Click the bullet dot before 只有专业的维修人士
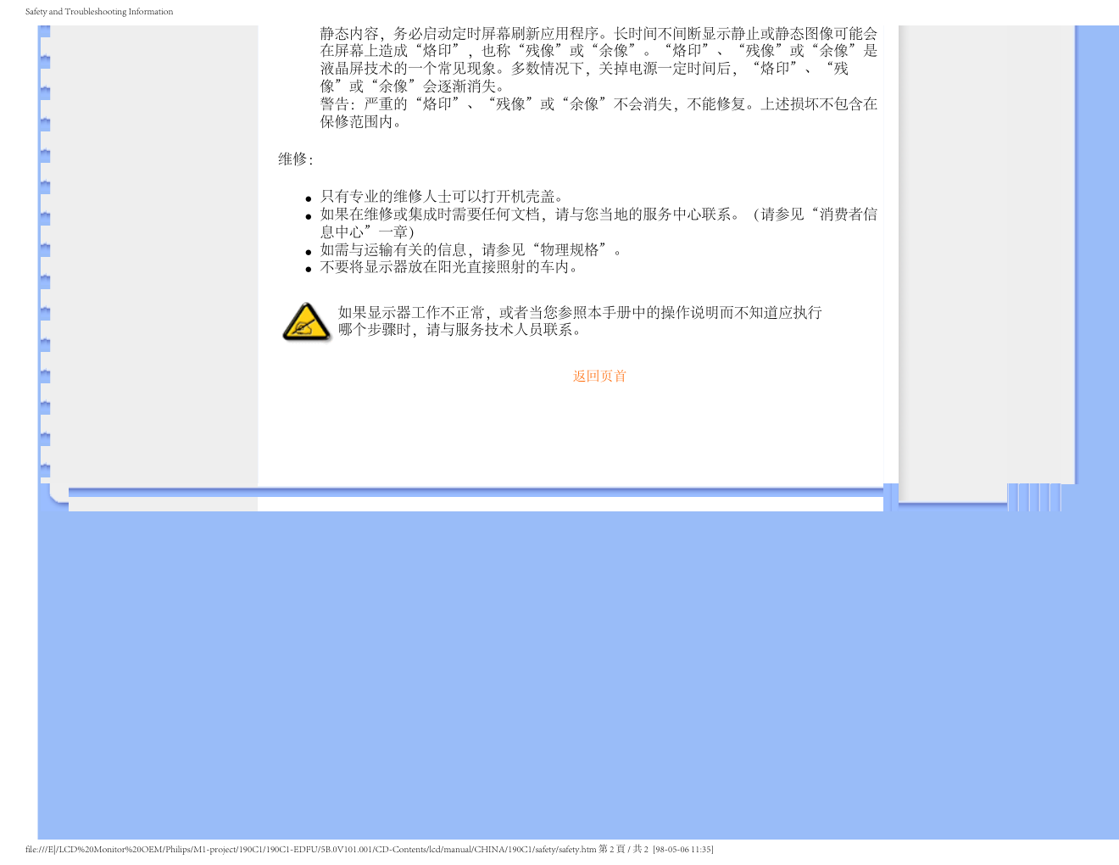This screenshot has height=865, width=1119. tap(309, 198)
